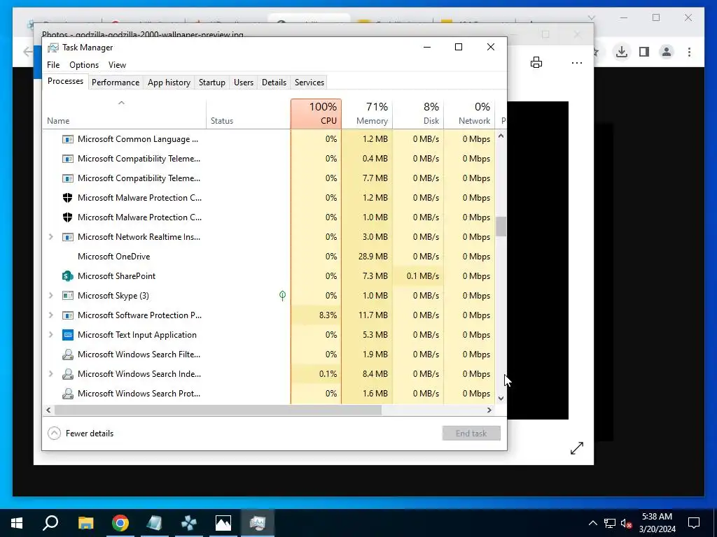Sort by the Network column header
This screenshot has height=537, width=717.
pos(469,114)
